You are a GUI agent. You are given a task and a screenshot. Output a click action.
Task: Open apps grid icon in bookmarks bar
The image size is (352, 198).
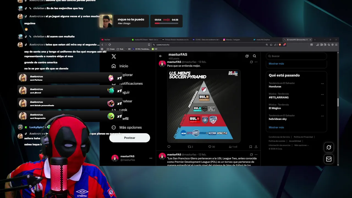point(102,49)
